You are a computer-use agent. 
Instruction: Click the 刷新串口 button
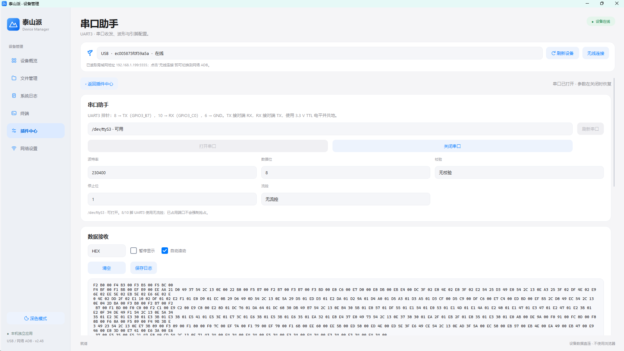pos(590,129)
